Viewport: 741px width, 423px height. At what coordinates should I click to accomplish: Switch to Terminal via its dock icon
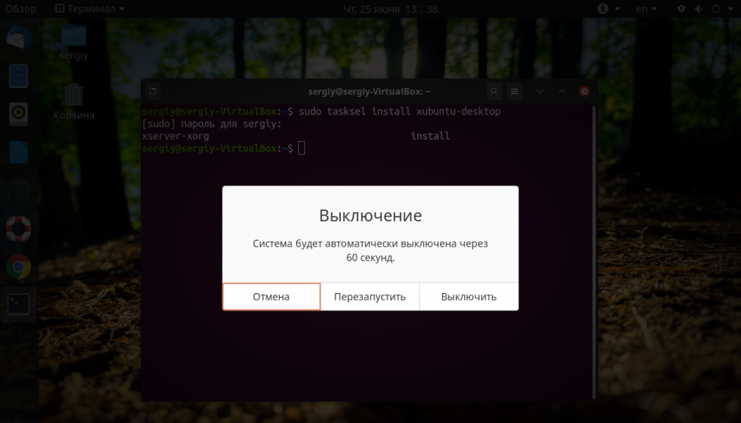[x=18, y=304]
